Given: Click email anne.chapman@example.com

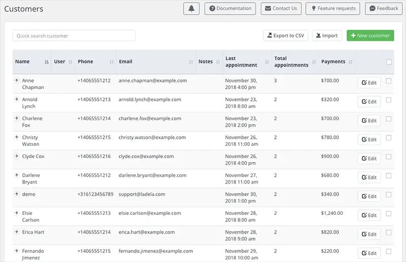Looking at the screenshot, I should coord(153,81).
